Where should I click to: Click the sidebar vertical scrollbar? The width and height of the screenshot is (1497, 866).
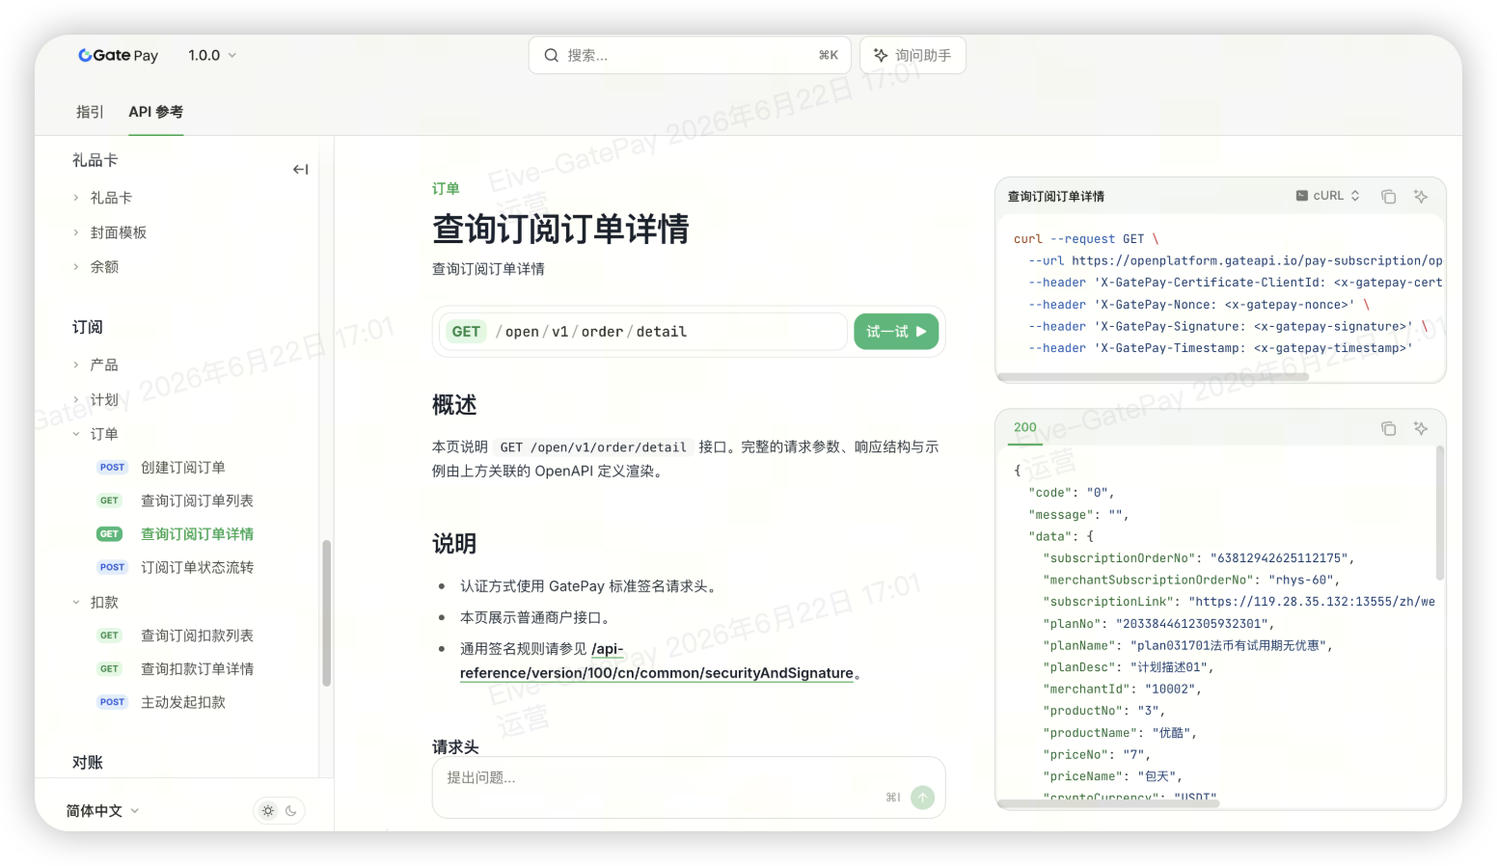click(327, 613)
